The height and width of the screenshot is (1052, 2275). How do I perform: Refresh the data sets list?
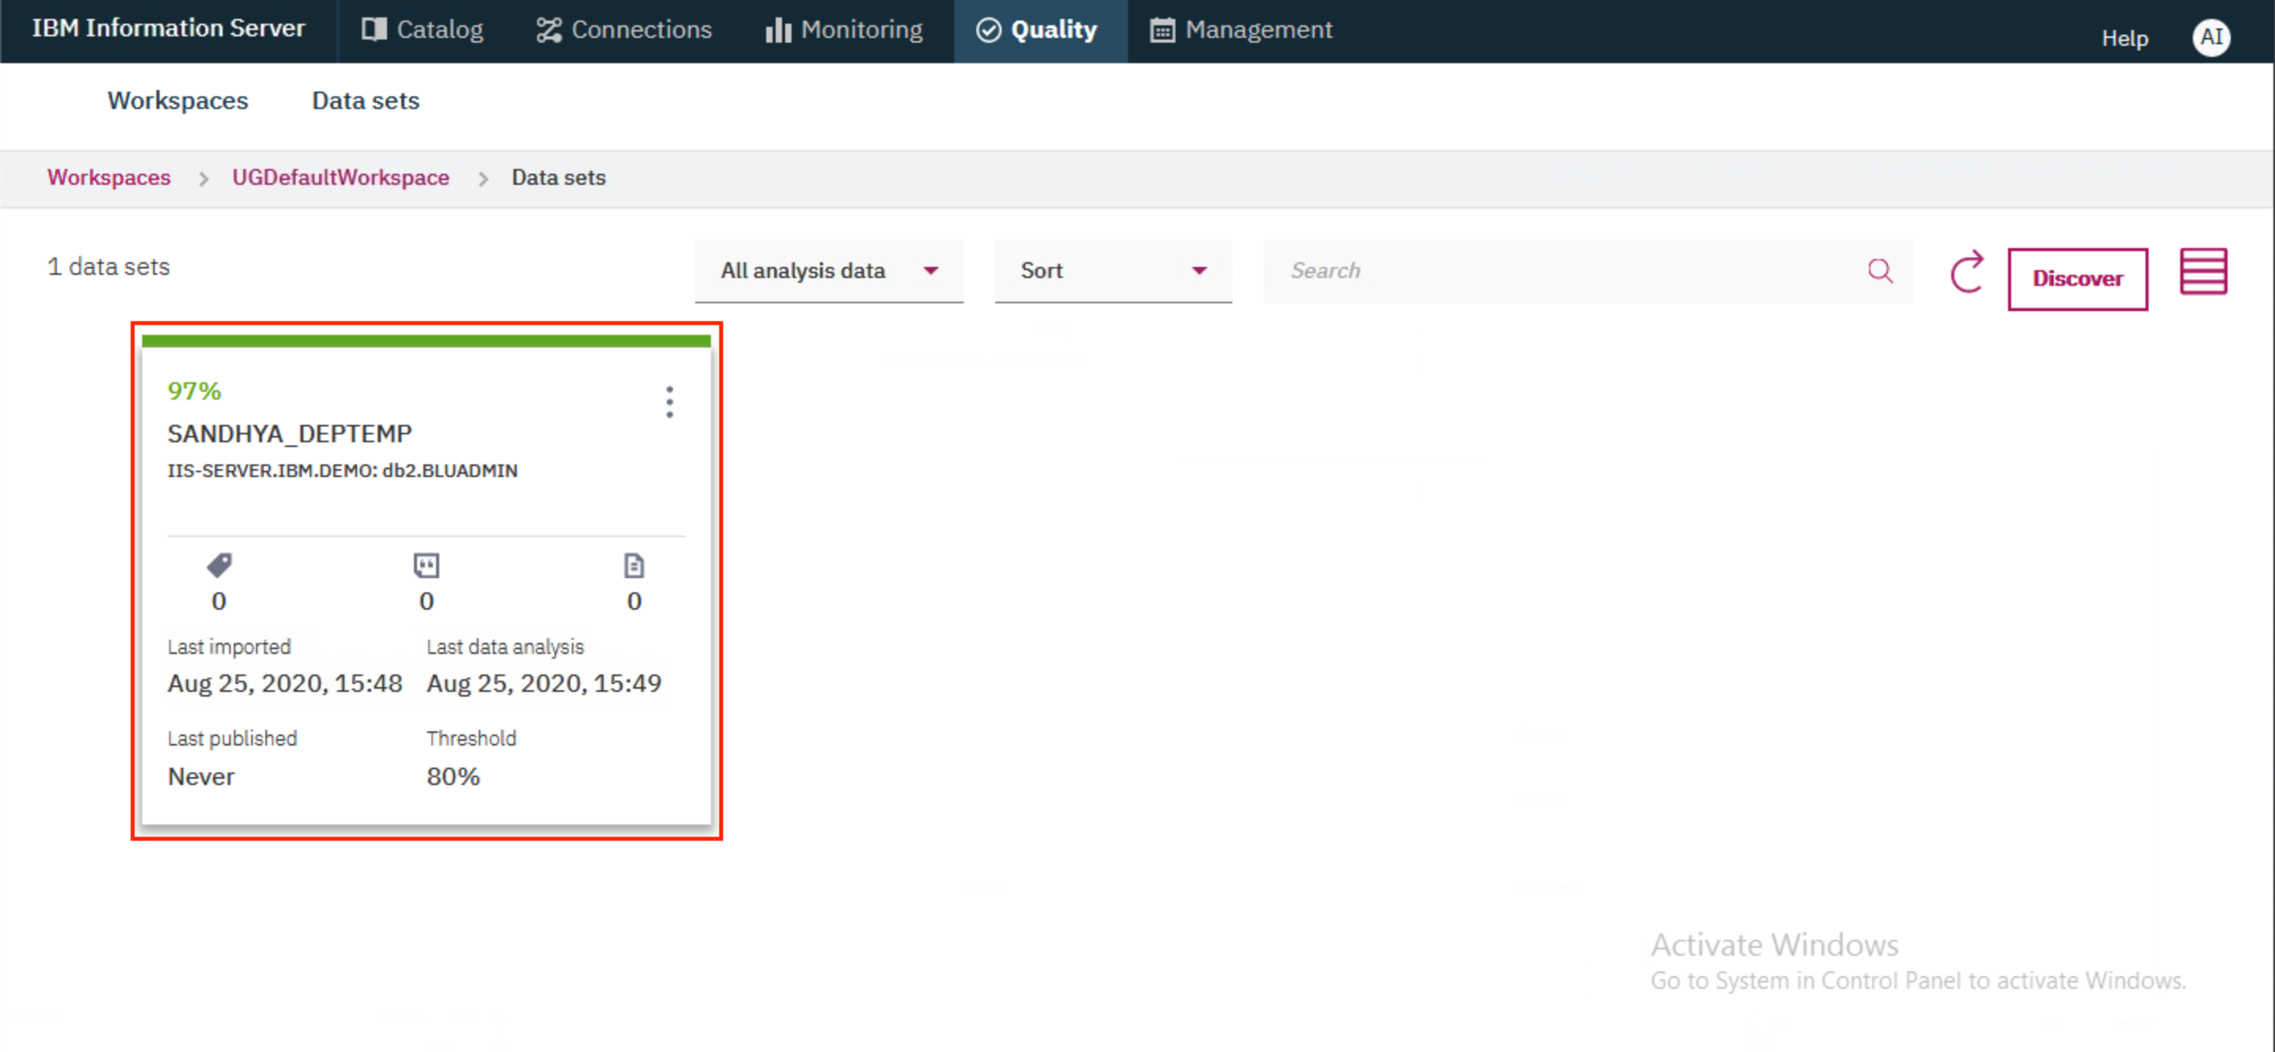pos(1967,272)
